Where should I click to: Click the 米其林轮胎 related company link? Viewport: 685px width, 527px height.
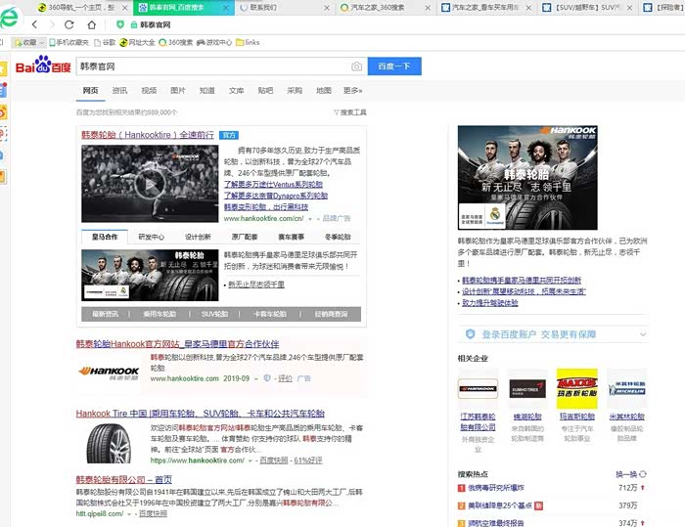(x=626, y=416)
